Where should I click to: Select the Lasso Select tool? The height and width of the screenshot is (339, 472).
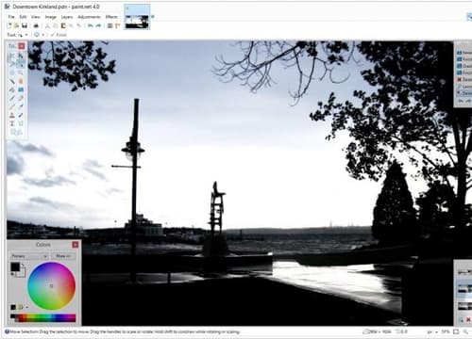(x=12, y=64)
